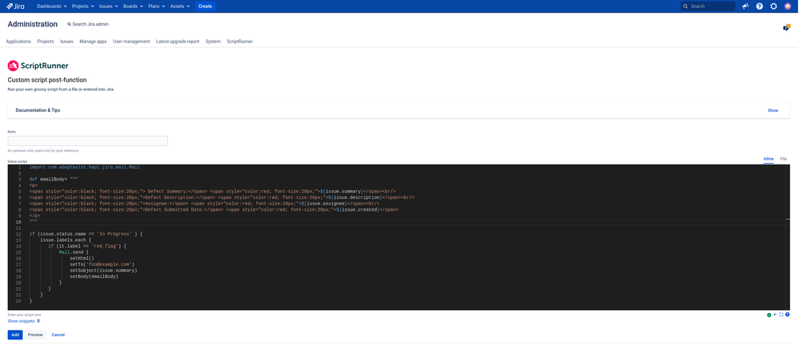Go to the System admin tab
The height and width of the screenshot is (361, 799).
(x=213, y=42)
